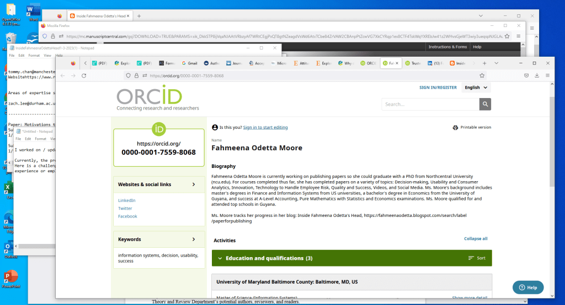Click the Help button bubble

(528, 287)
